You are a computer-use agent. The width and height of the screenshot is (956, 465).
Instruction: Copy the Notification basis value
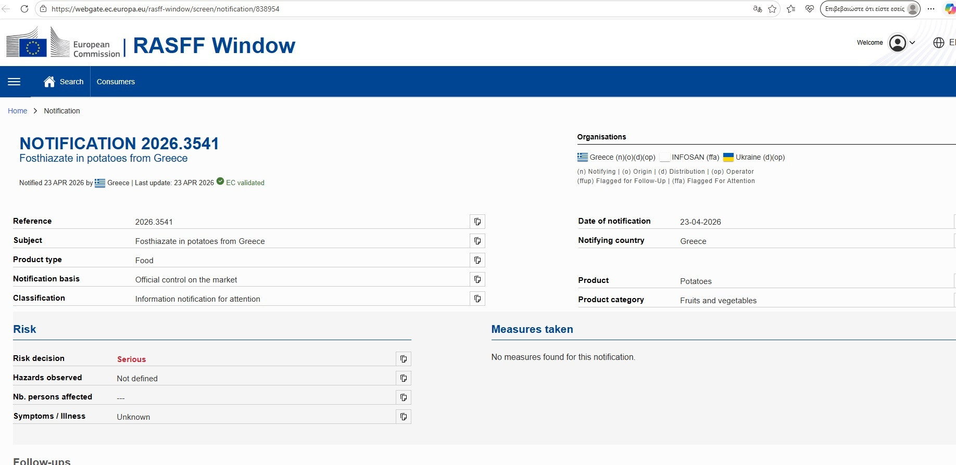coord(477,279)
